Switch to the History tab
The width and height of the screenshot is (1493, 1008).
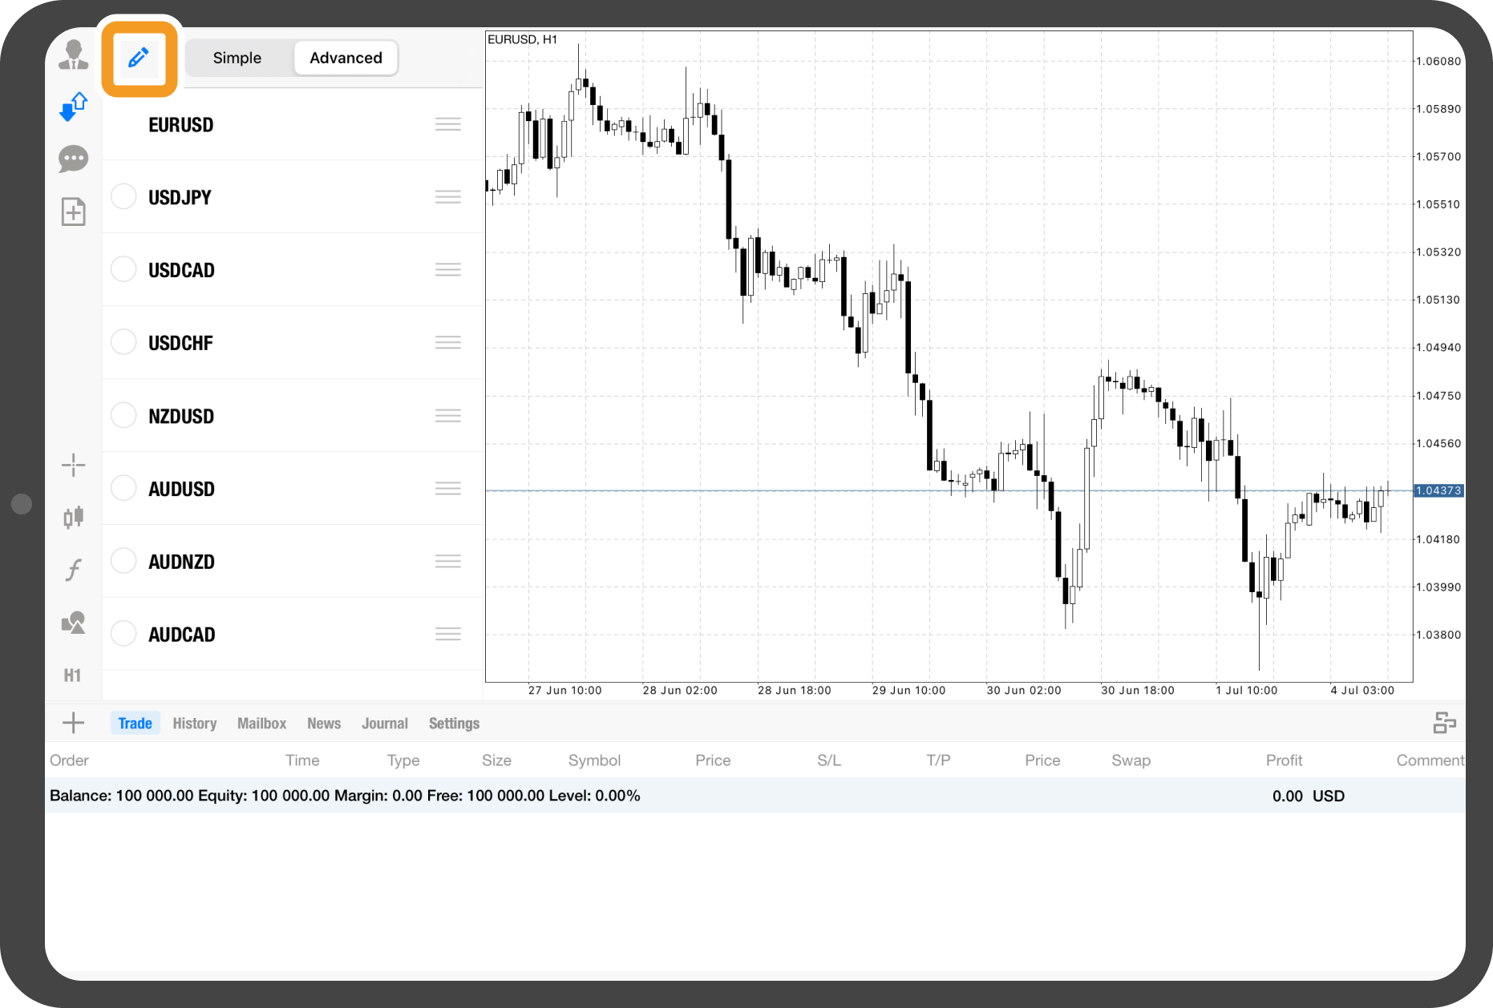point(195,724)
